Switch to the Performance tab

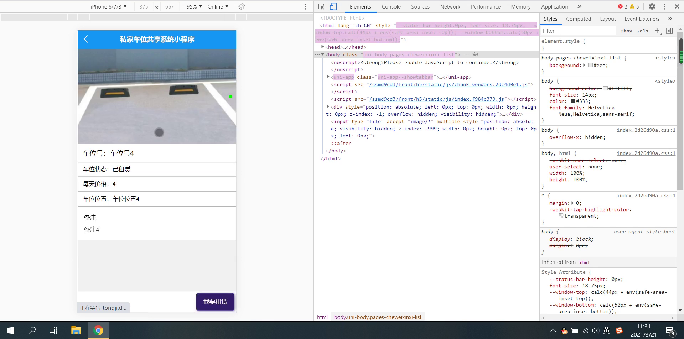click(486, 6)
